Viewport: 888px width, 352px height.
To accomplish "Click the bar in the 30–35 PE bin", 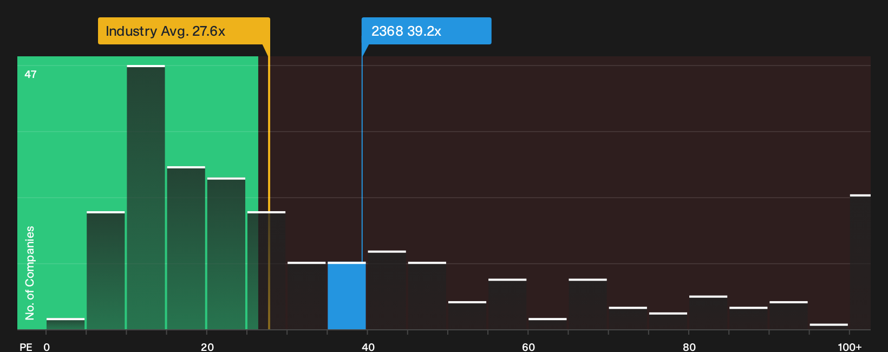I will point(306,296).
